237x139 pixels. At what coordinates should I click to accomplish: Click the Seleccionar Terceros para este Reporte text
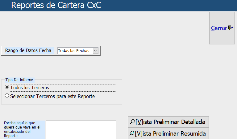pyautogui.click(x=52, y=96)
